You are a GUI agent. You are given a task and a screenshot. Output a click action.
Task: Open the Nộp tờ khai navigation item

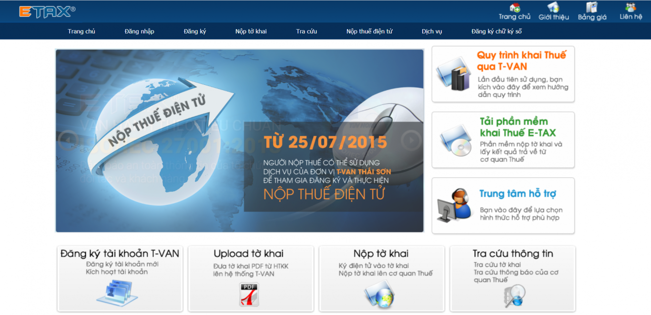point(251,31)
